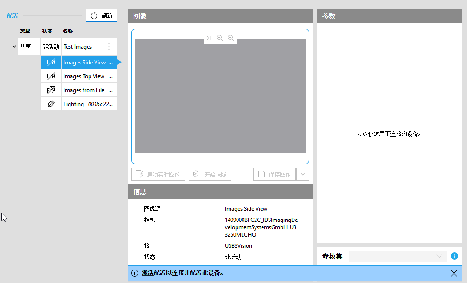Click the Images Side View camera icon
This screenshot has height=283, width=467.
[x=51, y=63]
